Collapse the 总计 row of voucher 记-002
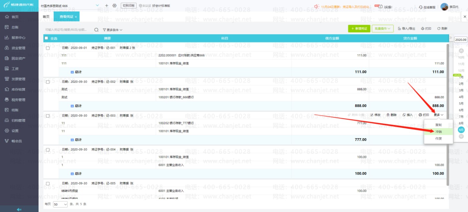 [72, 106]
